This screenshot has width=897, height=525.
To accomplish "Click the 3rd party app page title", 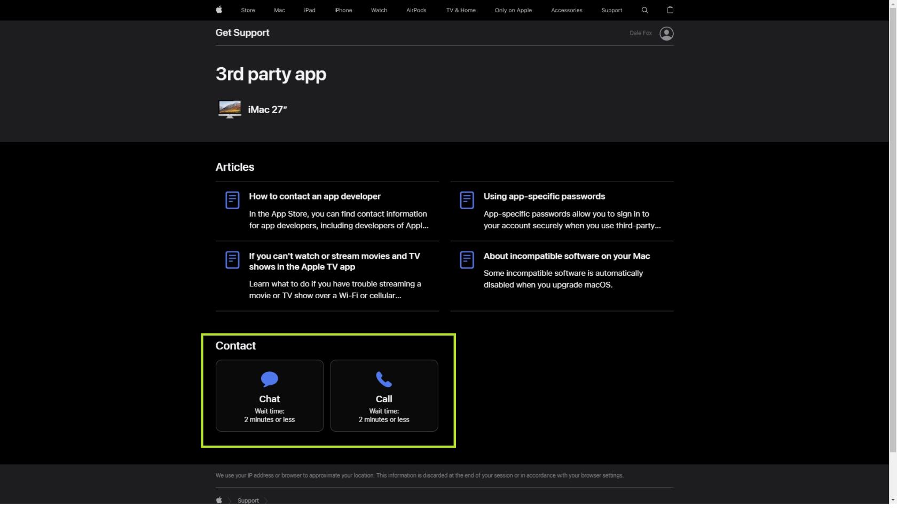I will pyautogui.click(x=271, y=74).
